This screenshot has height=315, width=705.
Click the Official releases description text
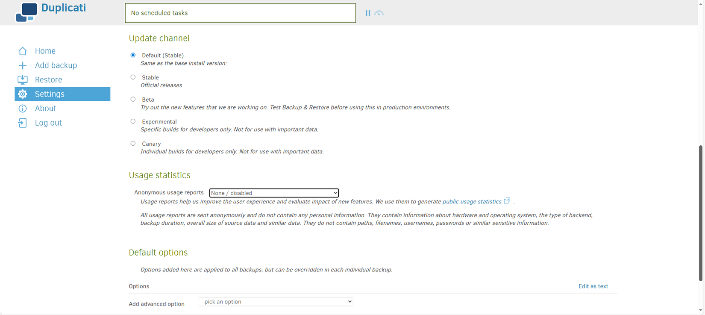(162, 85)
